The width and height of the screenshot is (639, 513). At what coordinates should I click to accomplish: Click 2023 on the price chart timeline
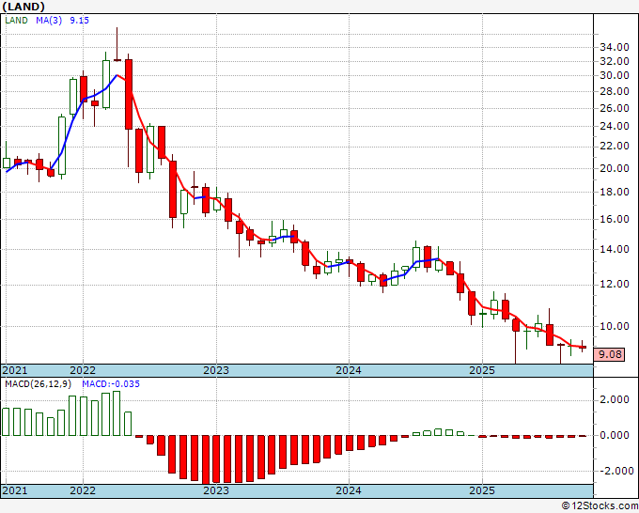click(x=216, y=370)
